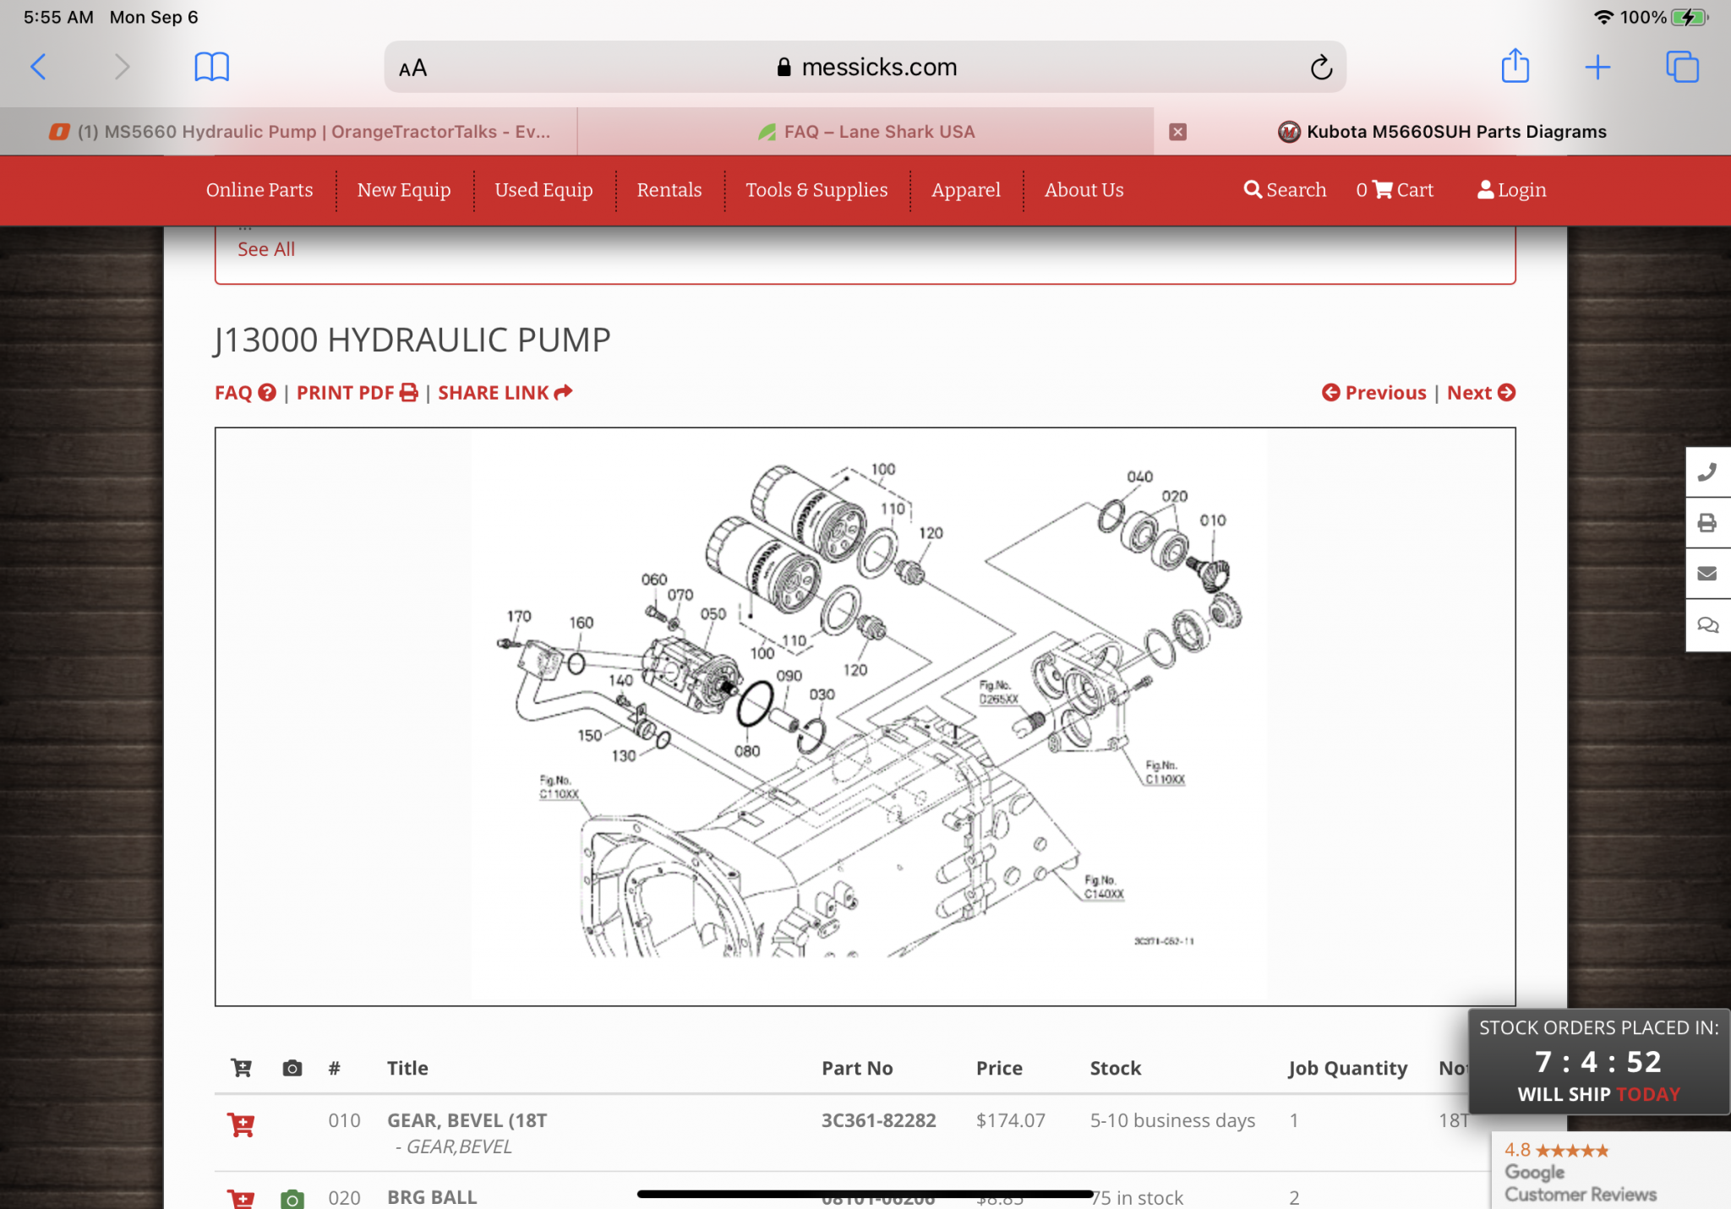Image resolution: width=1731 pixels, height=1209 pixels.
Task: Go to Previous diagram
Action: pos(1373,393)
